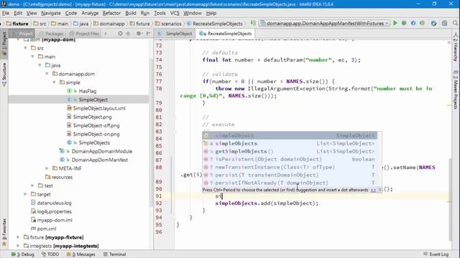Select SimpleObject.layout.xml file
The image size is (460, 258).
point(99,108)
